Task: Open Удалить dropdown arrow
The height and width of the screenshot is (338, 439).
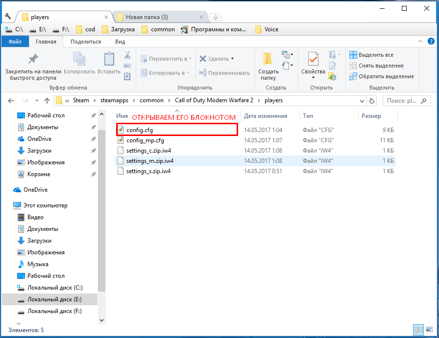Action: tap(232, 59)
